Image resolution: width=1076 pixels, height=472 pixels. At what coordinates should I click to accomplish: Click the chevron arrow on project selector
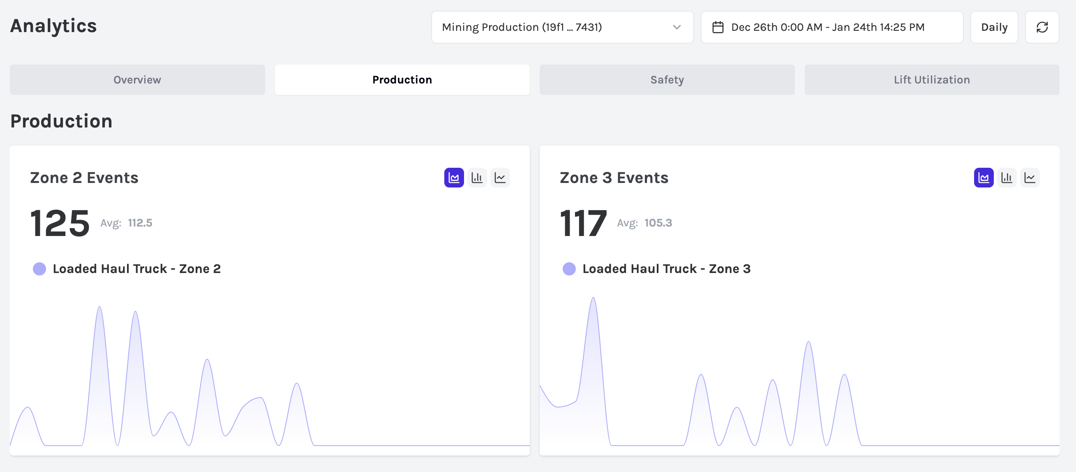coord(677,27)
